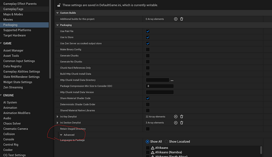Open the Cooker engine settings
Image resolution: width=272 pixels, height=157 pixels.
click(8, 150)
